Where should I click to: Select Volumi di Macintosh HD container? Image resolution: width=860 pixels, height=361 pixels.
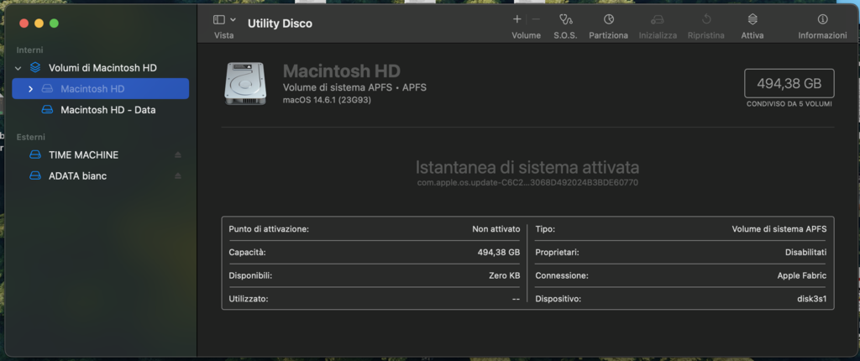[102, 68]
